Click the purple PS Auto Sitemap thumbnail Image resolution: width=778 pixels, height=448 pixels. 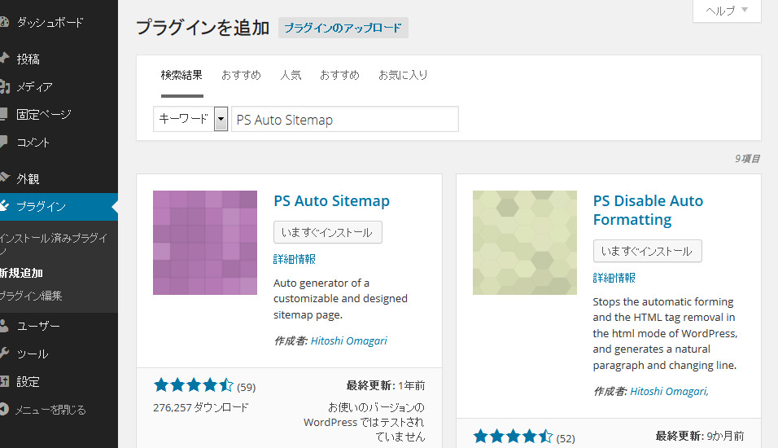point(205,243)
